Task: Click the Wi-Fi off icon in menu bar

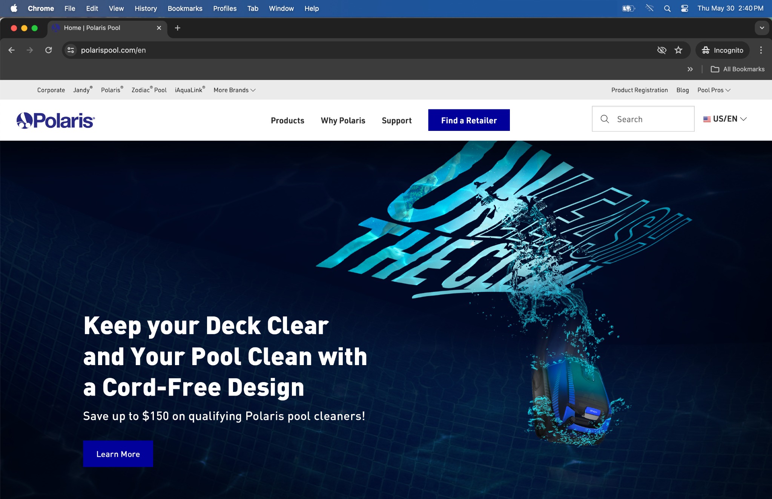Action: tap(649, 8)
